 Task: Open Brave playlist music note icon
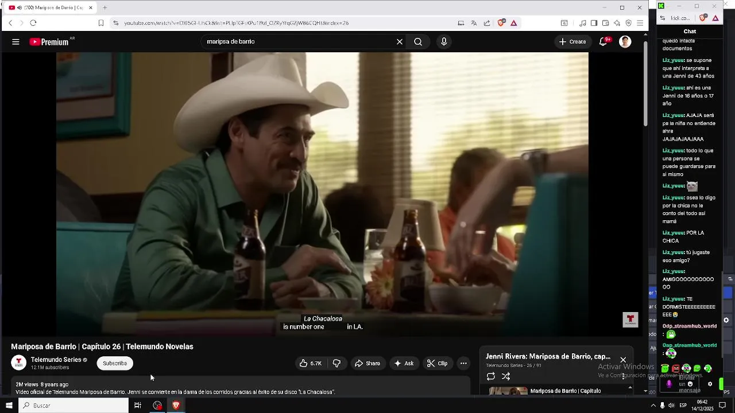coord(583,23)
